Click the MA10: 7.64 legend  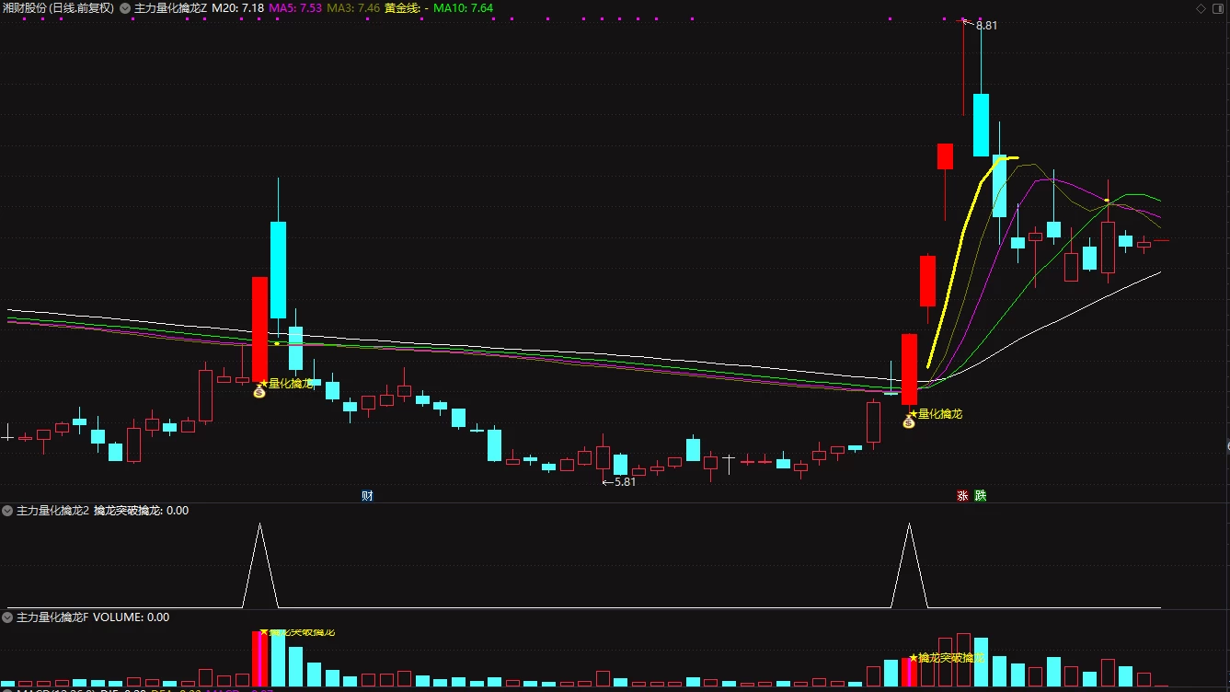[x=463, y=8]
